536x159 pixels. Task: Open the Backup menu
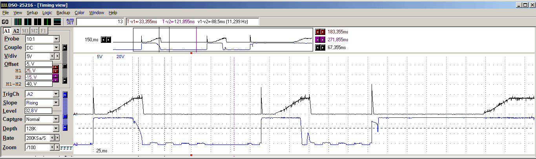click(63, 13)
